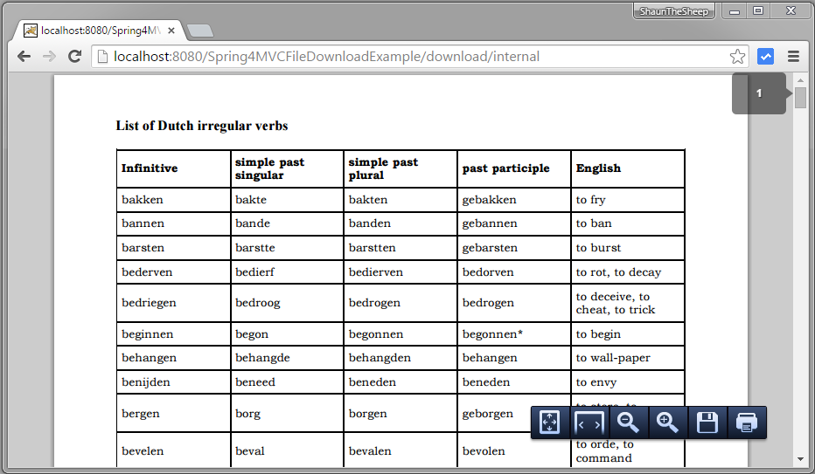Save the PDF with the floppy icon
Viewport: 815px width, 474px height.
click(707, 422)
